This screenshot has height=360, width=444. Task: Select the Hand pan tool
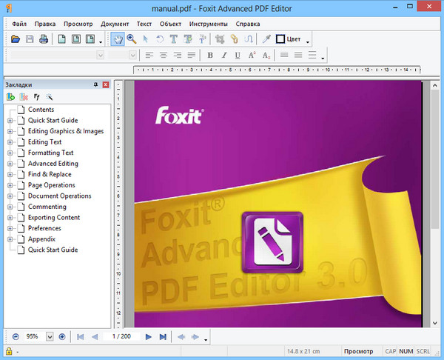coord(117,39)
